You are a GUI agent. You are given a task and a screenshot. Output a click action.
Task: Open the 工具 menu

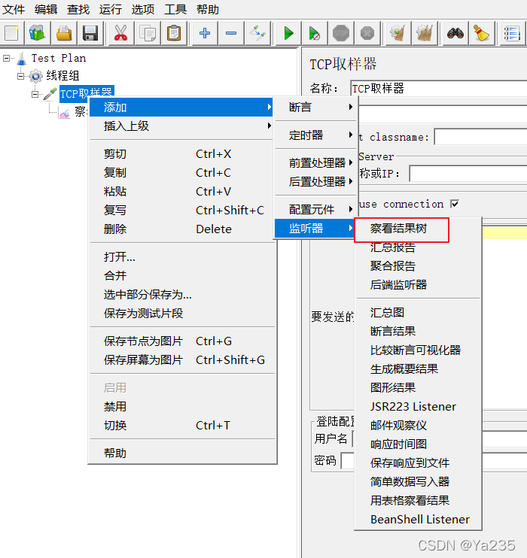175,9
